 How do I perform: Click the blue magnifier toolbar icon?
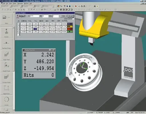click(x=70, y=6)
